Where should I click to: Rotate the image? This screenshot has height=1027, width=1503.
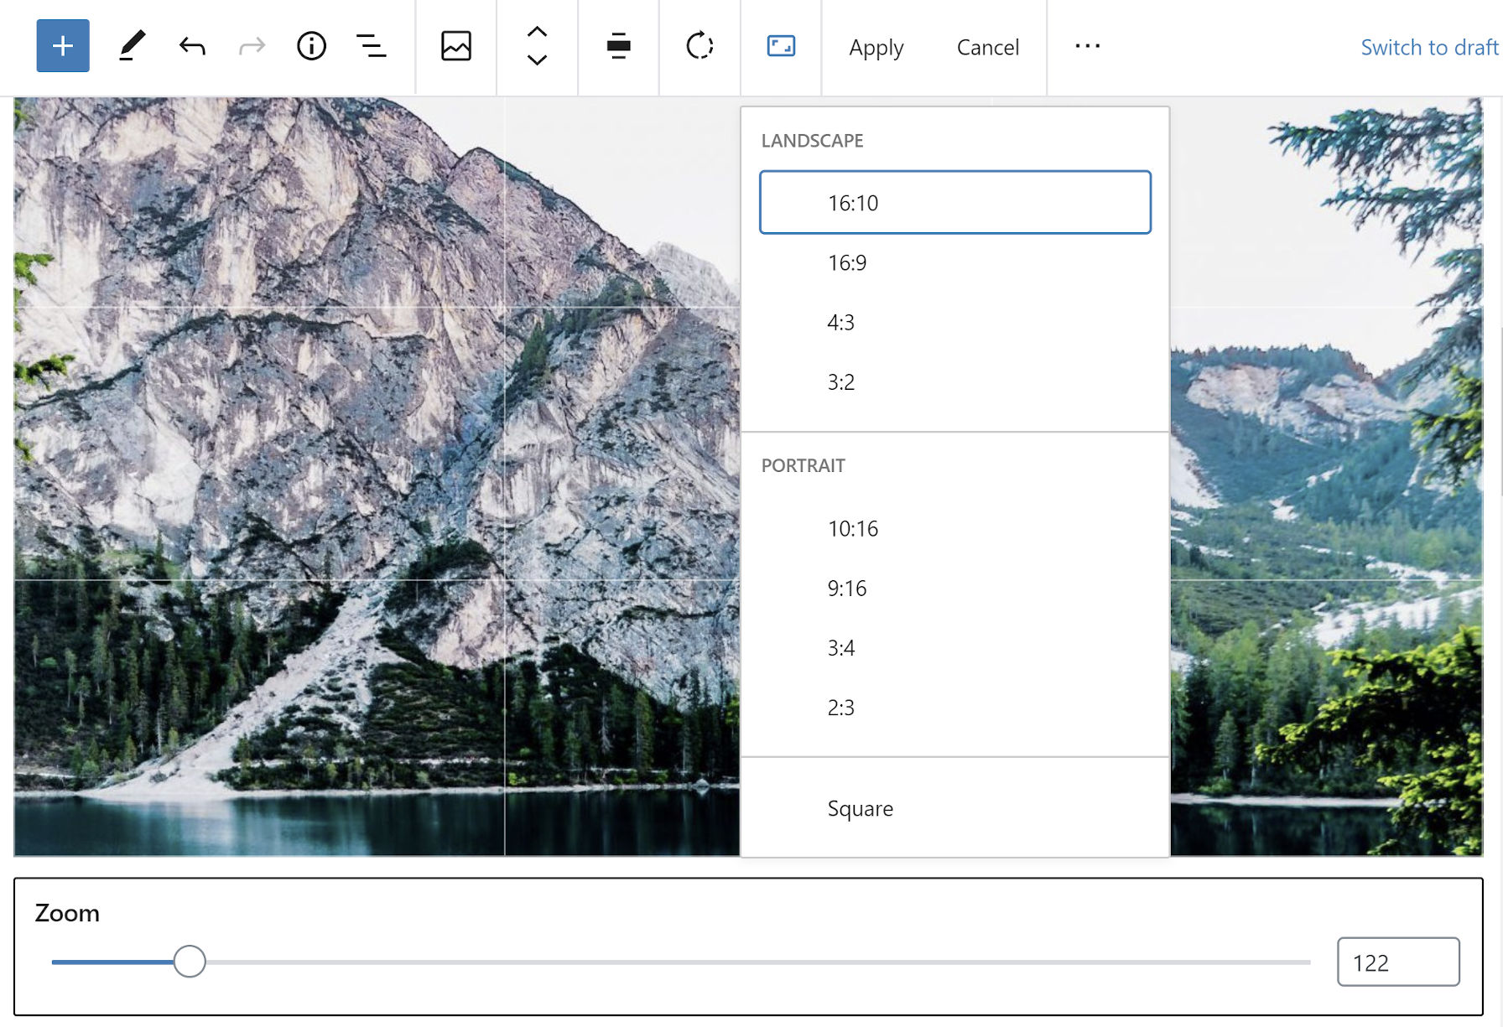[x=699, y=46]
